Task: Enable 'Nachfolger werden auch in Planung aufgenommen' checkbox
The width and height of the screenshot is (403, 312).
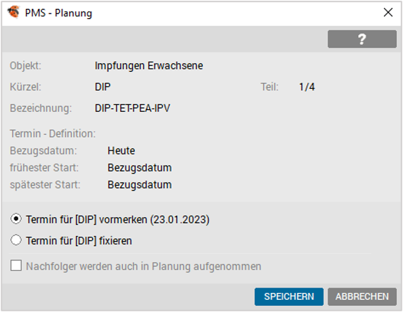Action: tap(16, 266)
